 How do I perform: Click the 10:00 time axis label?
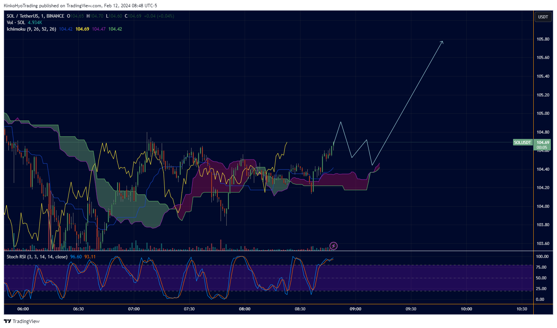[466, 309]
